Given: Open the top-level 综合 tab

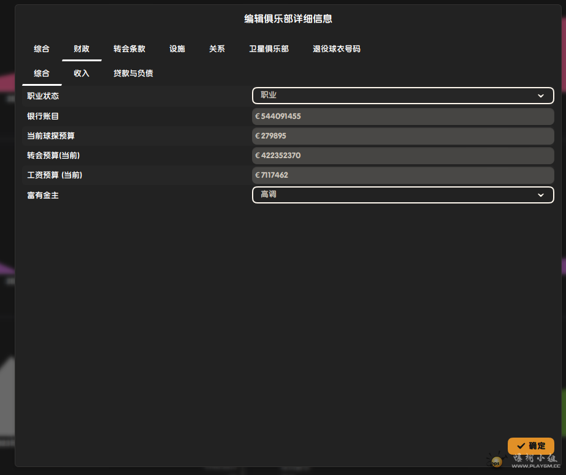Looking at the screenshot, I should coord(42,49).
